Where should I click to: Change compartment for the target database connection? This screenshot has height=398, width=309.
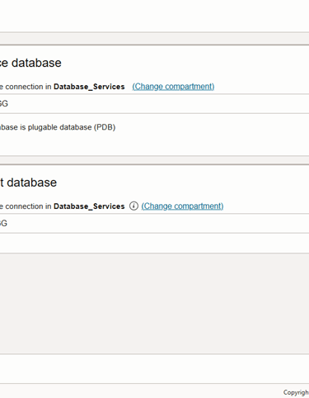point(182,206)
